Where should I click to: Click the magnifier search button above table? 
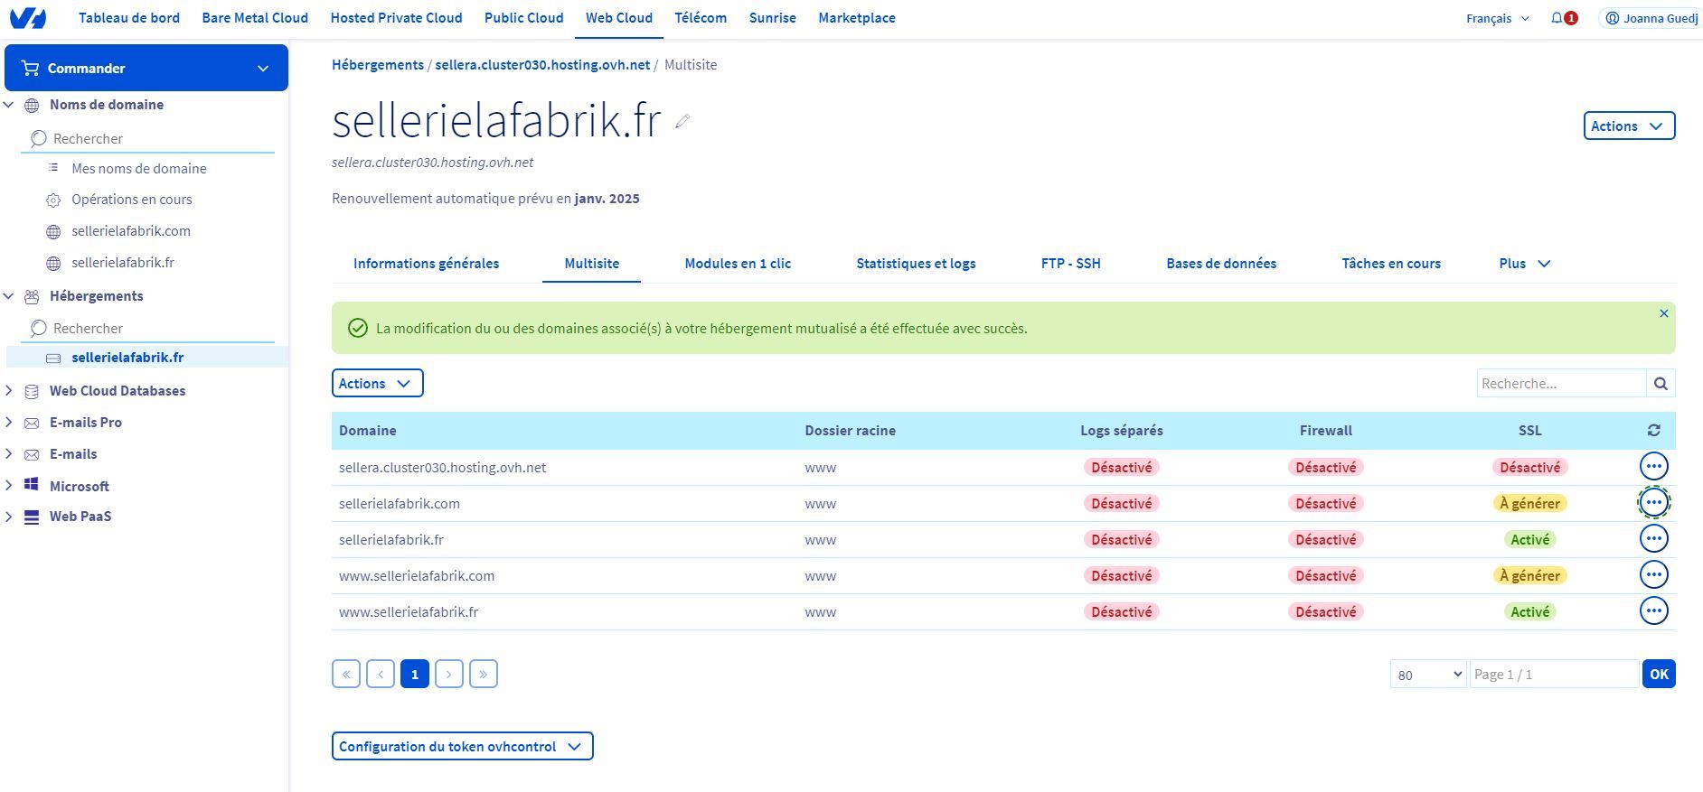1661,384
